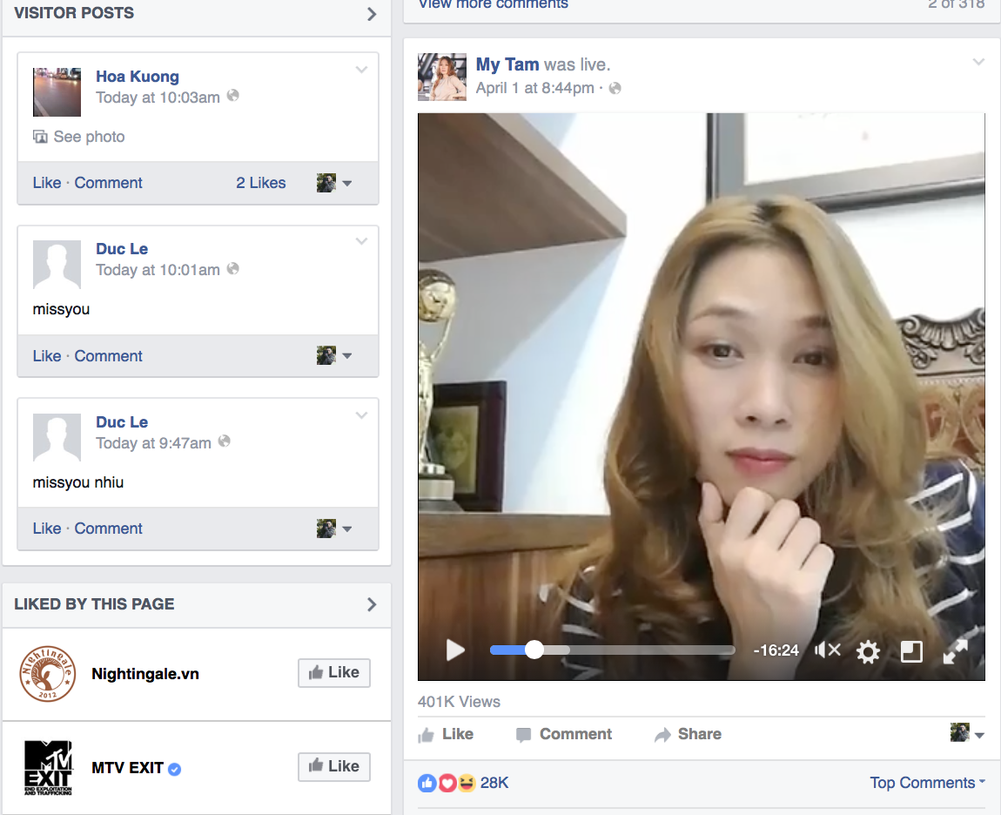Click the haha reaction icon
Viewport: 1001px width, 815px height.
pos(467,783)
